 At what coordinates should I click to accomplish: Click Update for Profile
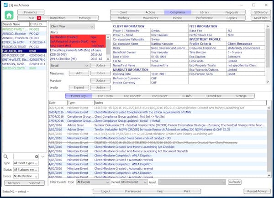click(100, 88)
